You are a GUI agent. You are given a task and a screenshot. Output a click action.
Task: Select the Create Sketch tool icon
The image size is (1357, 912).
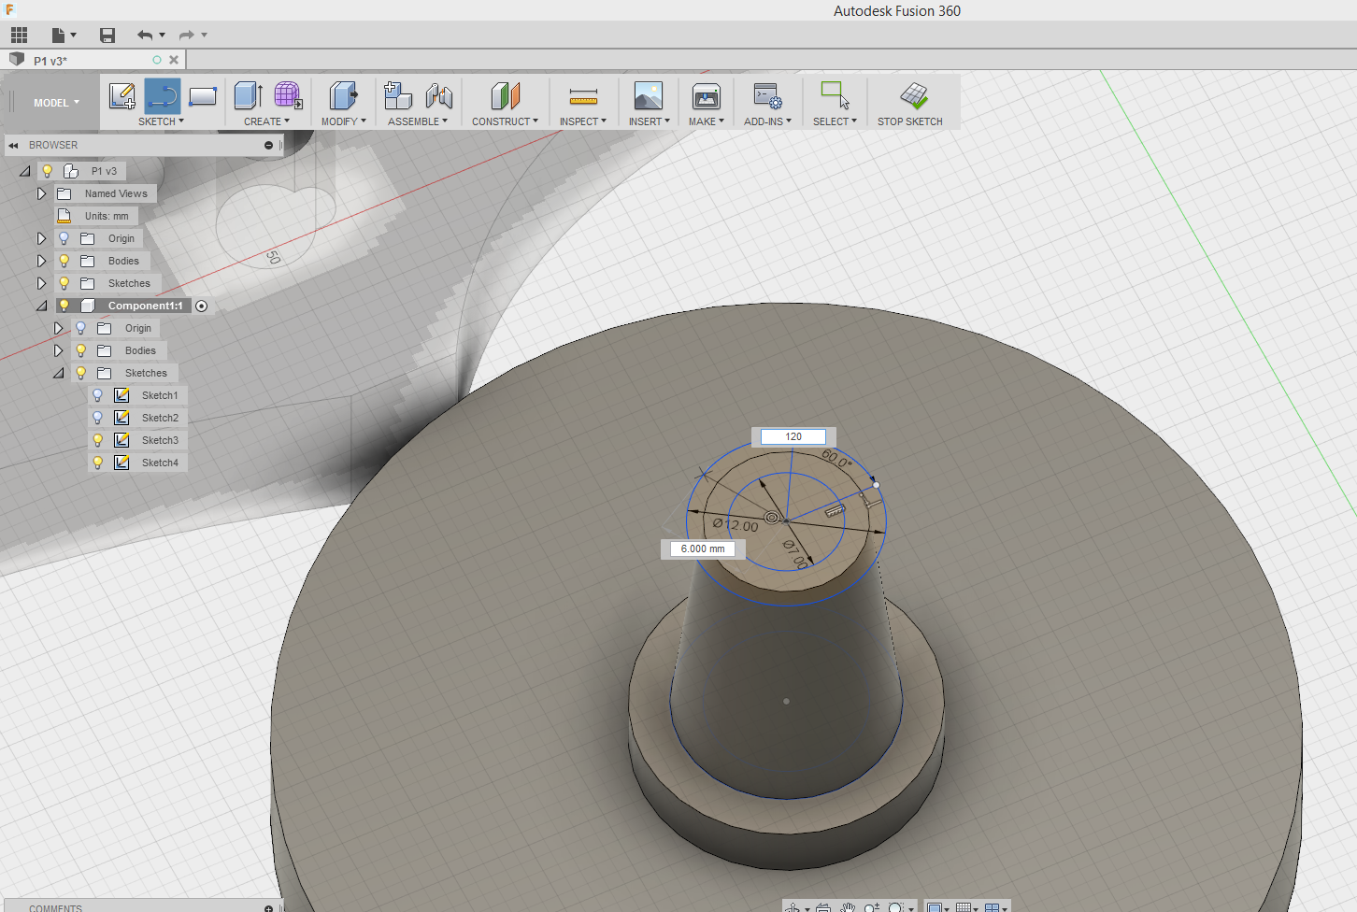(122, 95)
